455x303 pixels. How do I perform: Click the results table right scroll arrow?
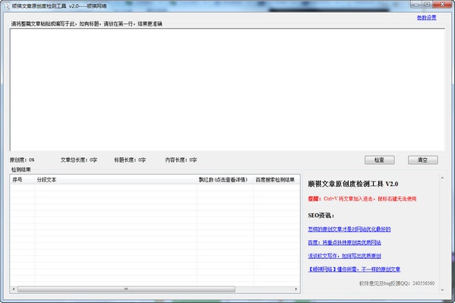point(296,289)
